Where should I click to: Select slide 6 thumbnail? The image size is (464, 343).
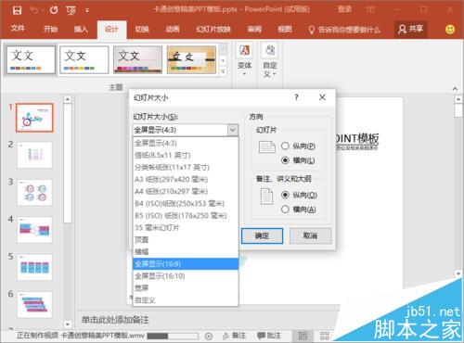34,305
